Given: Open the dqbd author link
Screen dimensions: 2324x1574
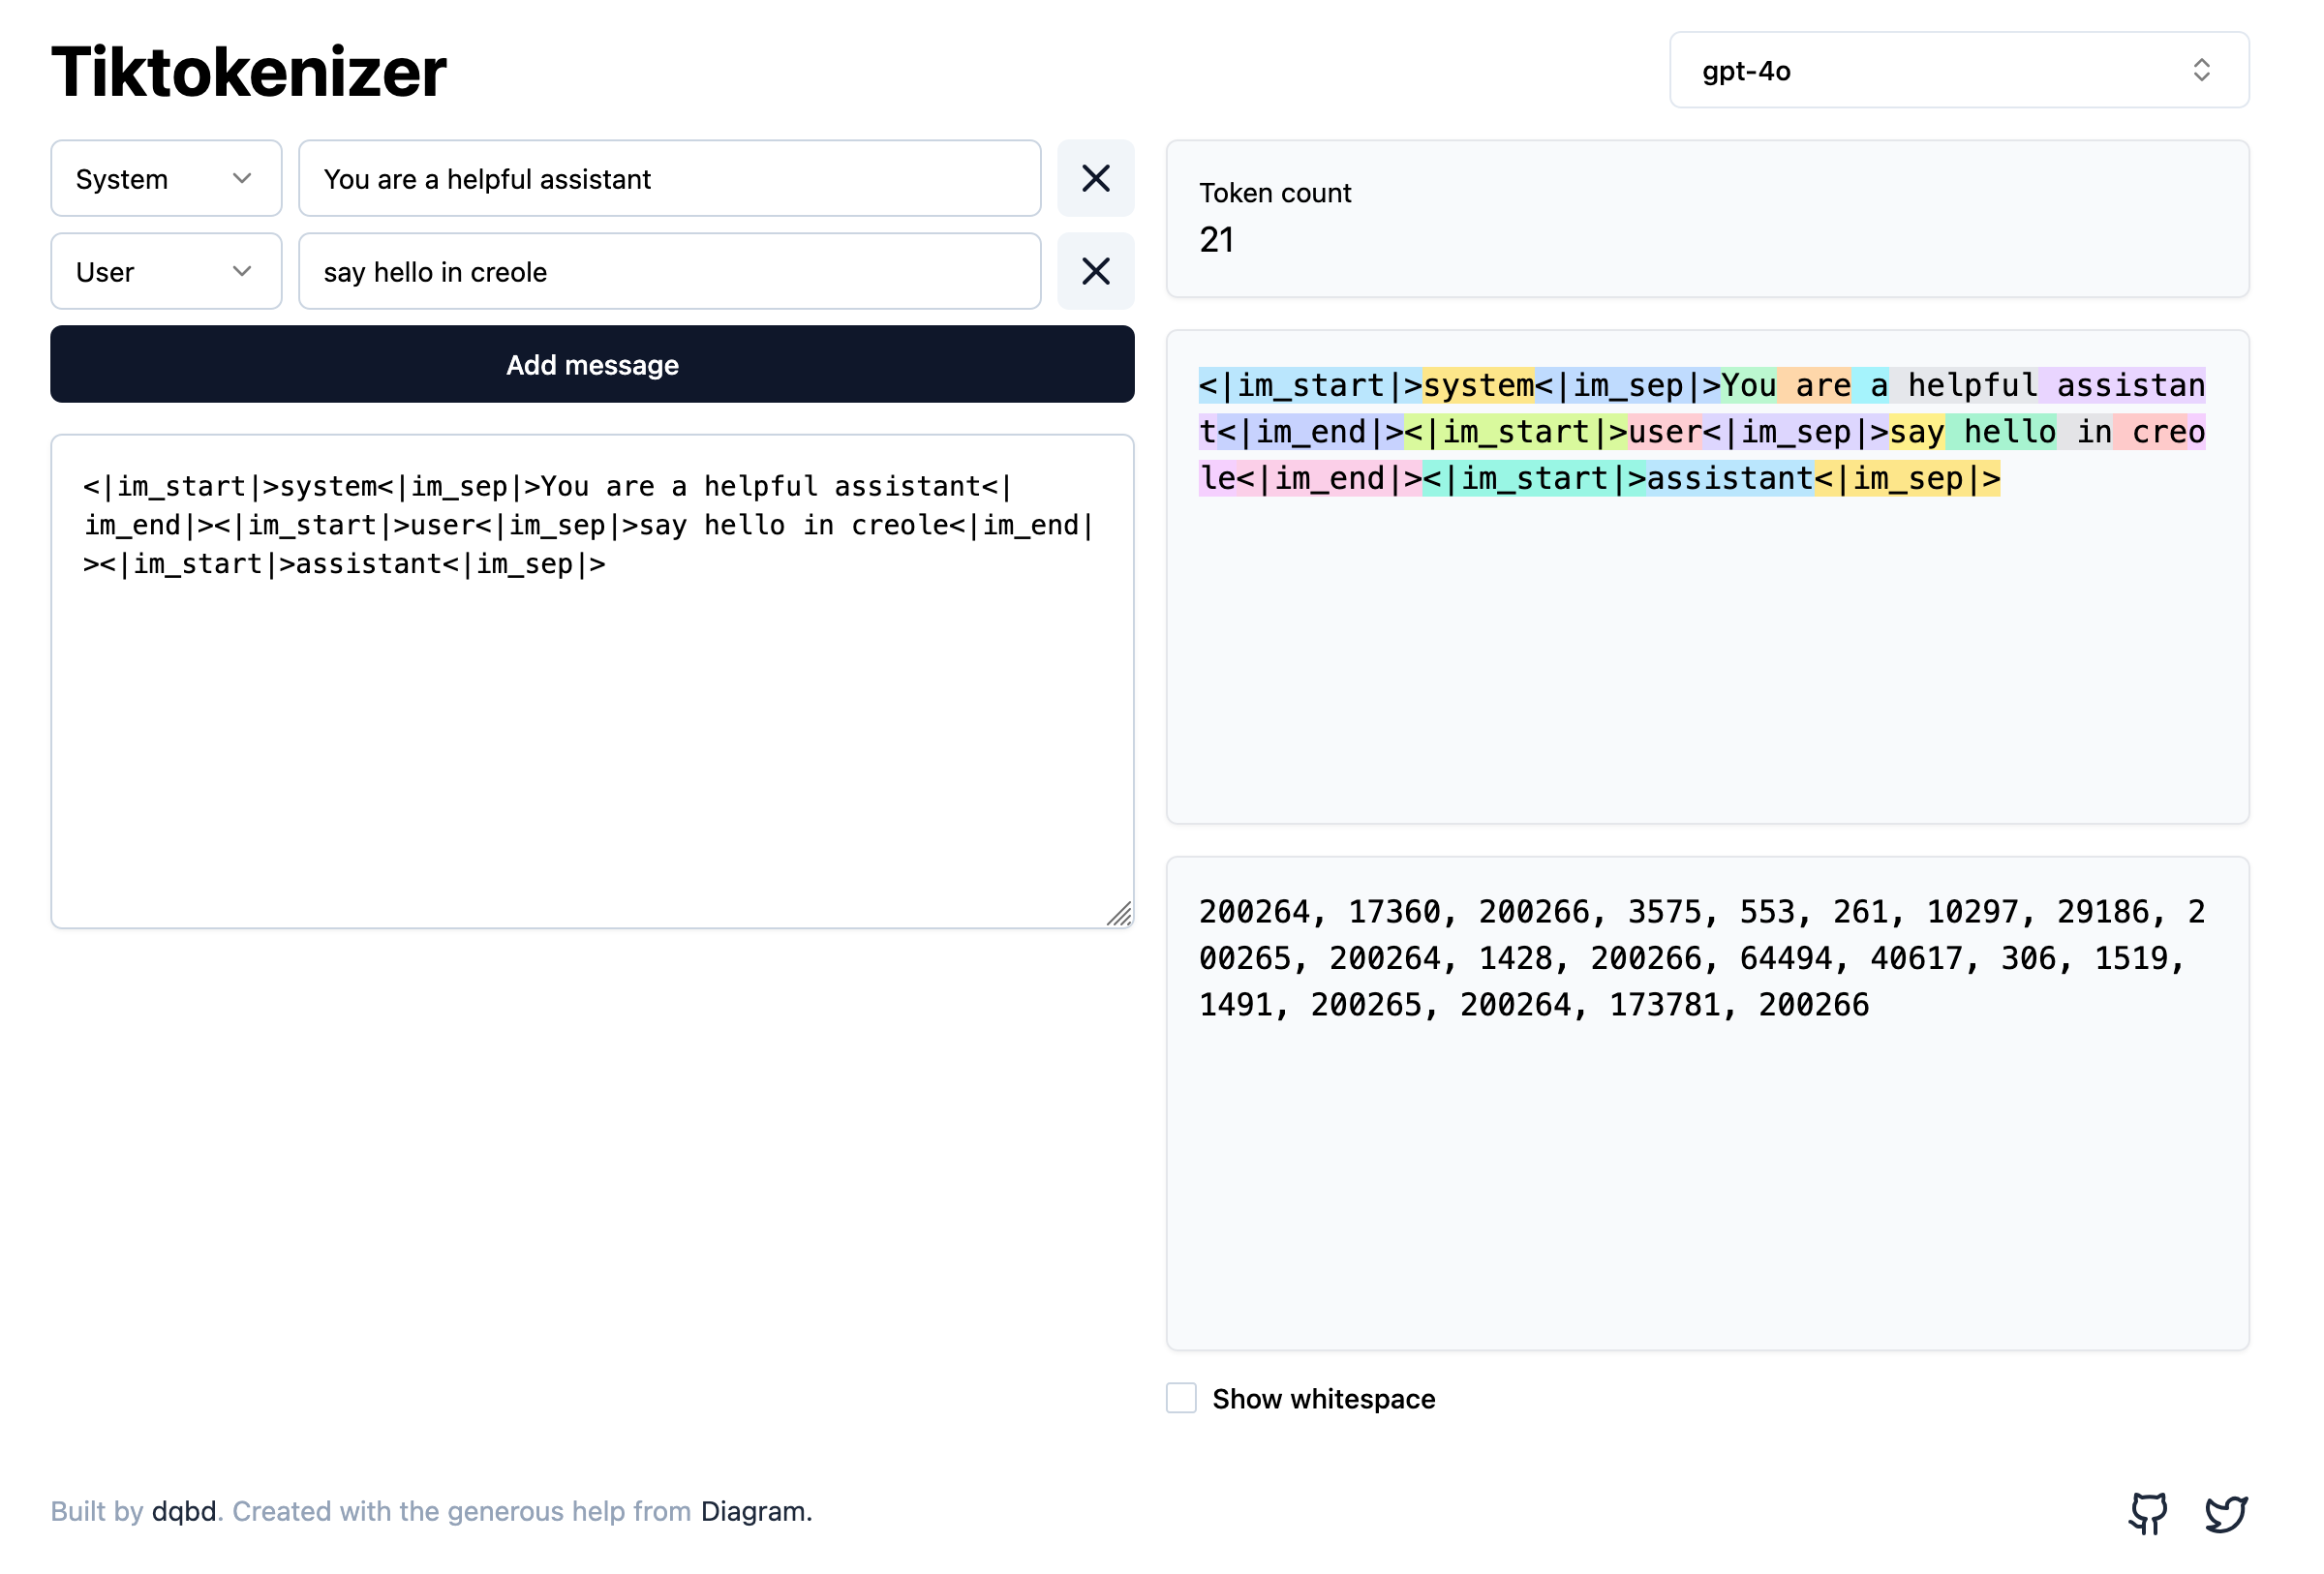Looking at the screenshot, I should tap(184, 1511).
